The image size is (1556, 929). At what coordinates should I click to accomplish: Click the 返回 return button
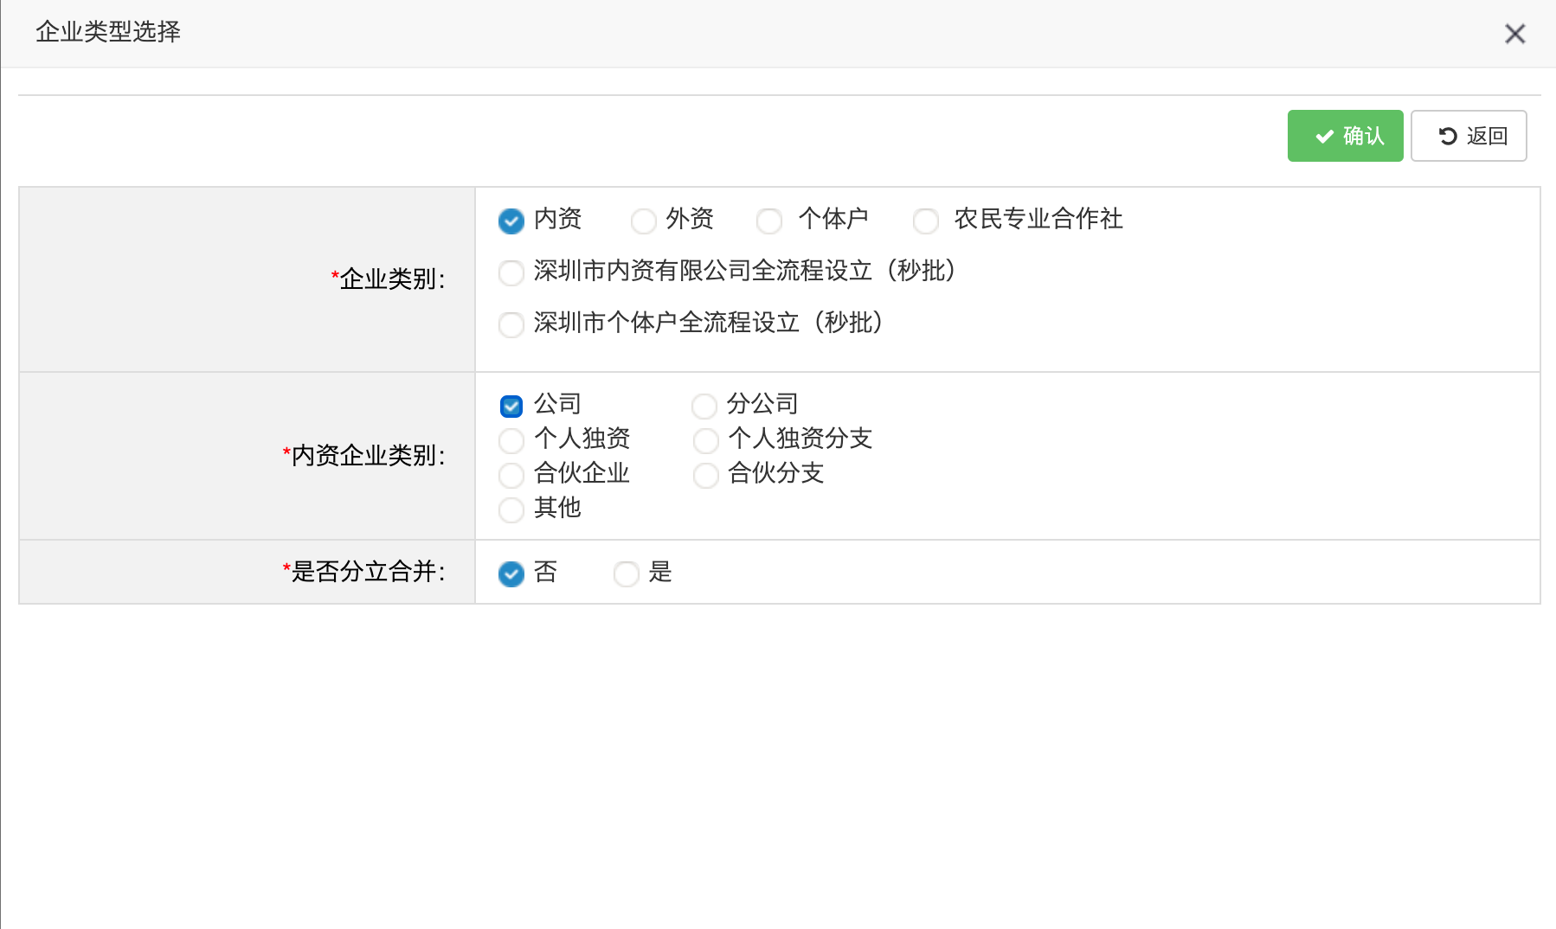click(x=1469, y=136)
